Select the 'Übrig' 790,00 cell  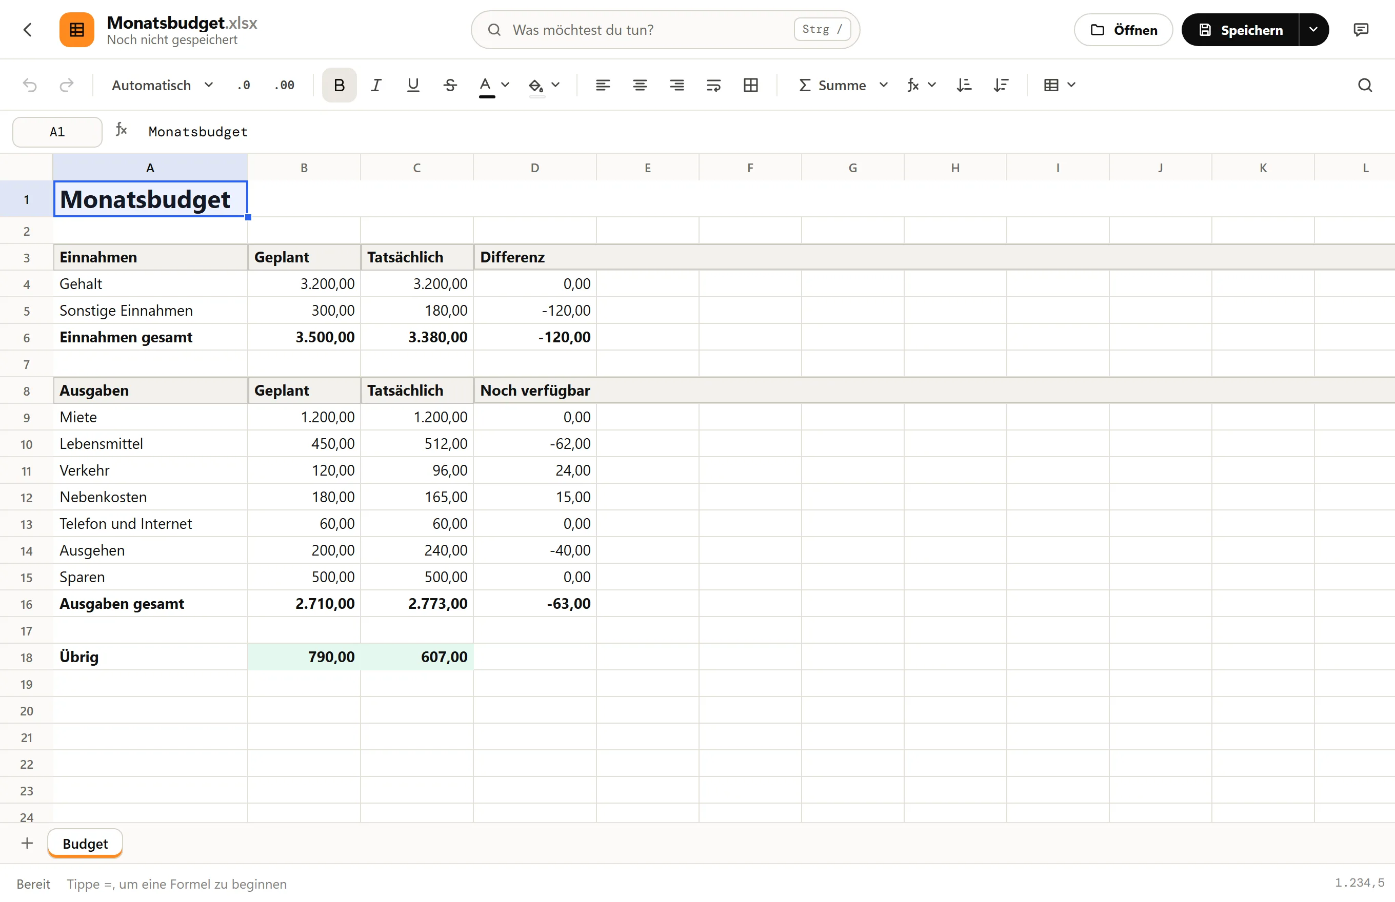[x=304, y=657]
